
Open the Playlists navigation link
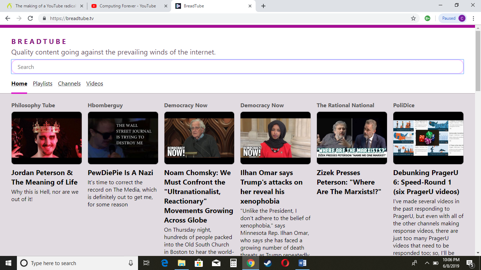(43, 84)
